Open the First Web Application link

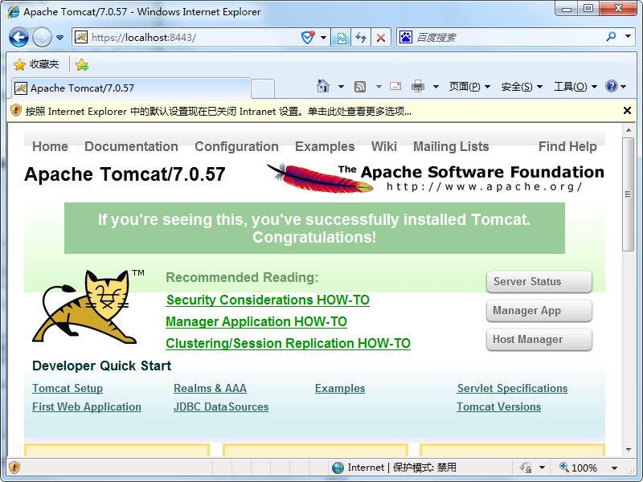click(87, 406)
